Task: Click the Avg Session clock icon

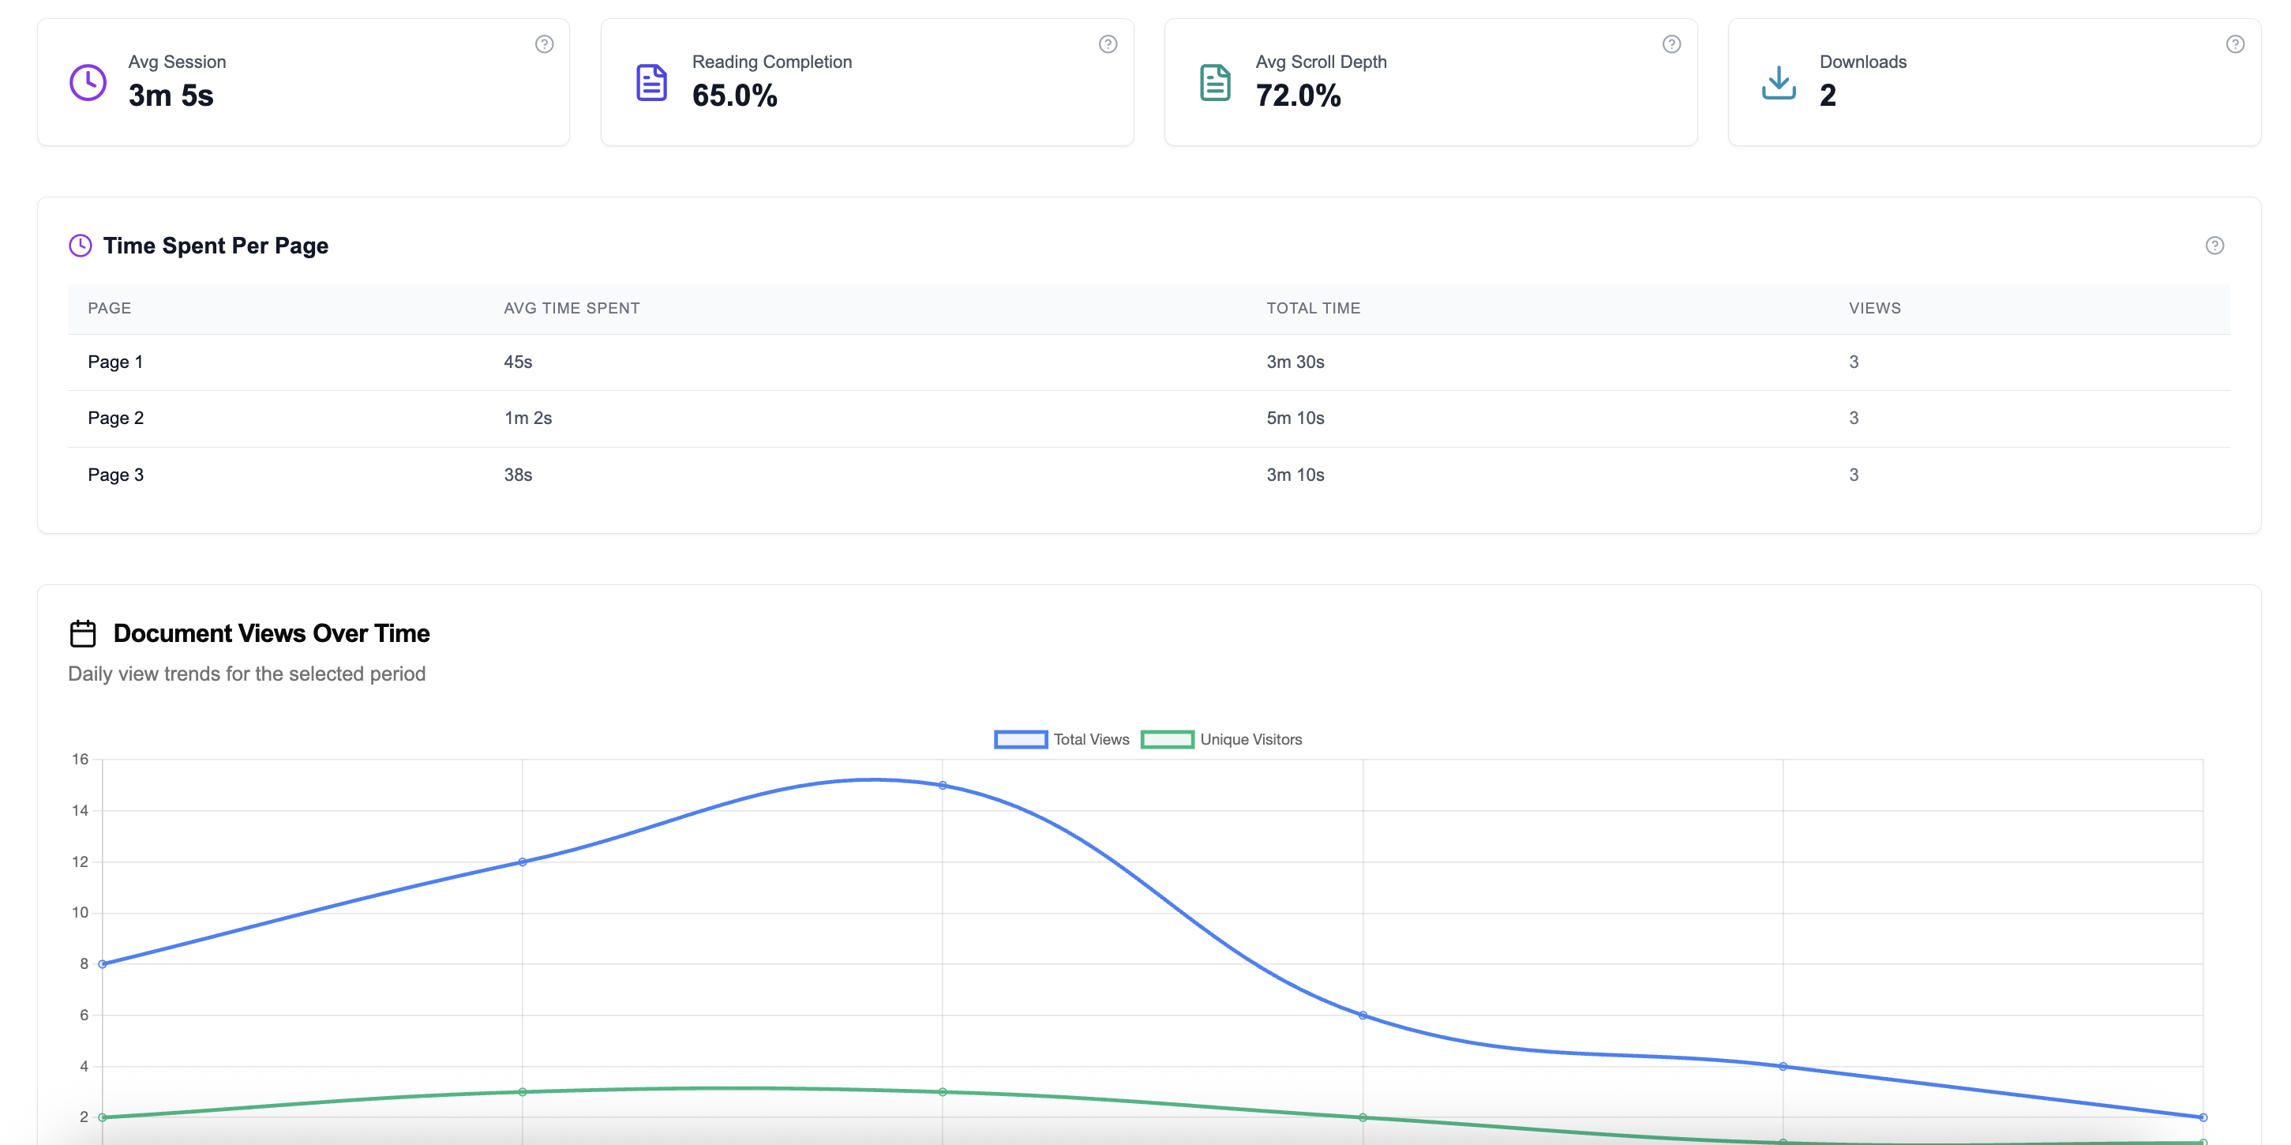Action: tap(87, 82)
